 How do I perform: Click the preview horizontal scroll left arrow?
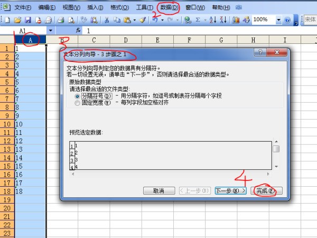click(73, 174)
